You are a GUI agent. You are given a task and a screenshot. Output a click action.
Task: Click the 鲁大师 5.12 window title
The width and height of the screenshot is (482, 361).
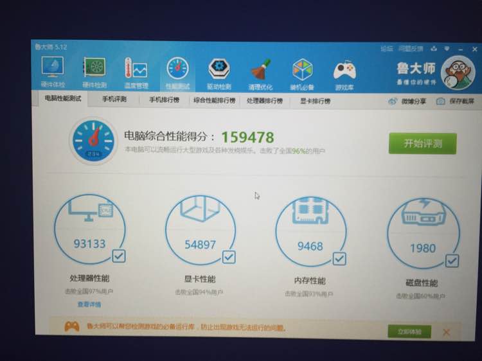coord(51,47)
